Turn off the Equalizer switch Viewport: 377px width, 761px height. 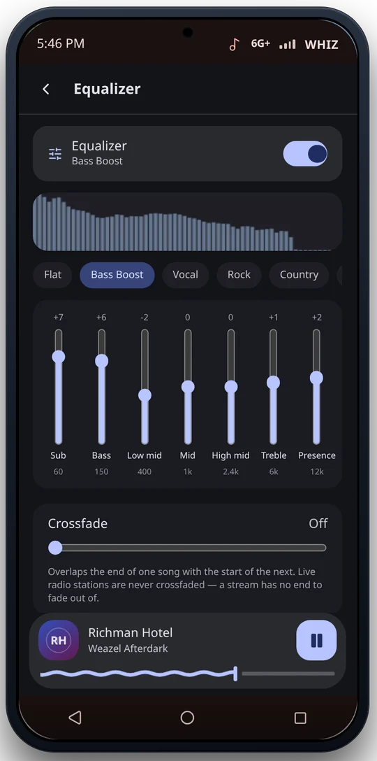click(305, 154)
